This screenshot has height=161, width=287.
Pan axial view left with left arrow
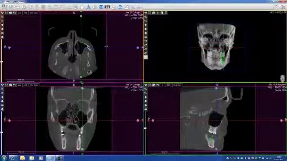(2, 33)
